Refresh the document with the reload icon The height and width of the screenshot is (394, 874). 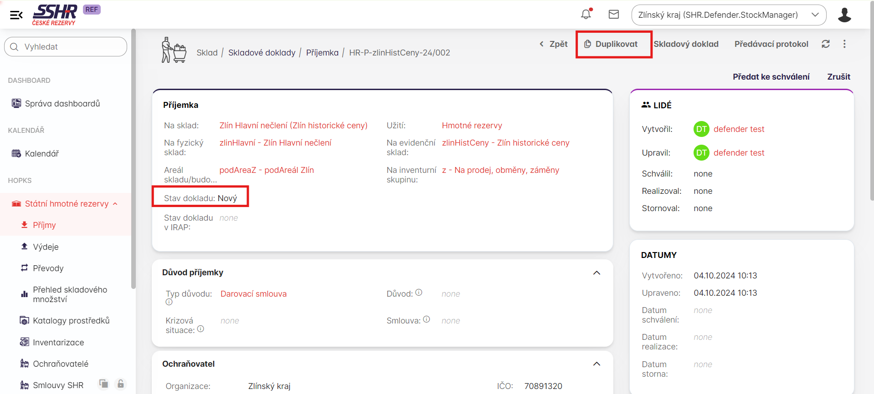(826, 44)
